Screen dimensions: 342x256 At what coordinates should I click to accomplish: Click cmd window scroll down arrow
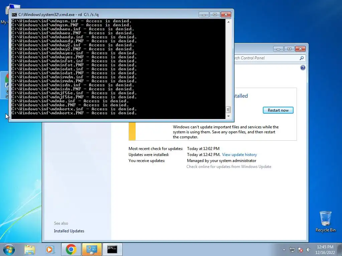(228, 116)
